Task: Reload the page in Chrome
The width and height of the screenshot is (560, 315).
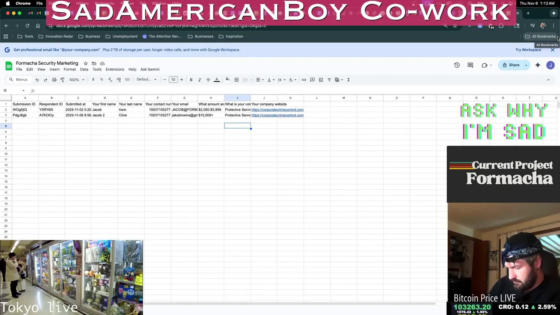Action: click(x=27, y=26)
